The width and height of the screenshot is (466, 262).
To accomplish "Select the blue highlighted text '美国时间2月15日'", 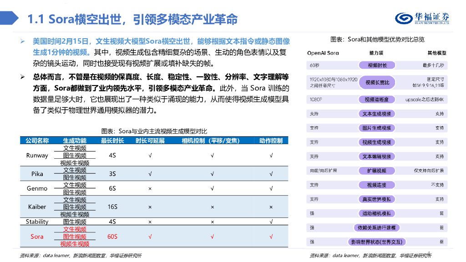I will [61, 41].
